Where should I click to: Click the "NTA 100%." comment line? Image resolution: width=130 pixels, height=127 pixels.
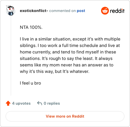[31, 27]
